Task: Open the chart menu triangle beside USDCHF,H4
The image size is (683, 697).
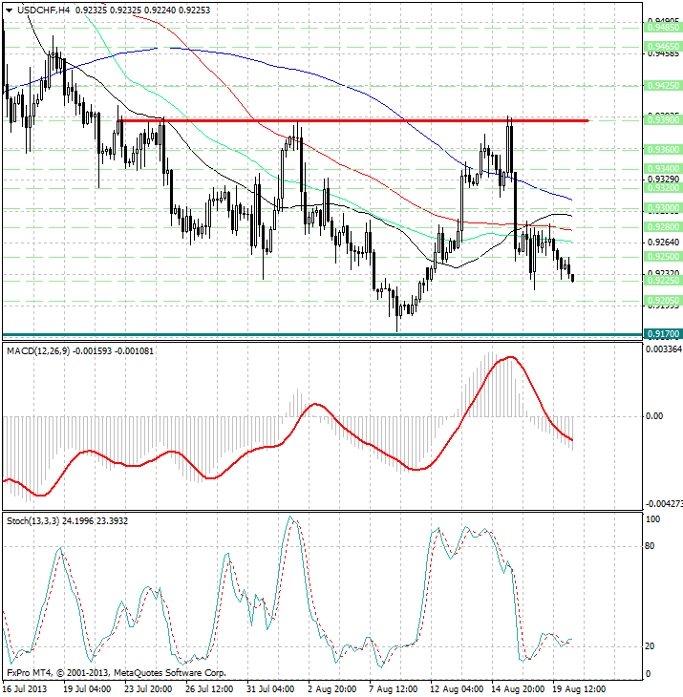Action: pyautogui.click(x=9, y=11)
